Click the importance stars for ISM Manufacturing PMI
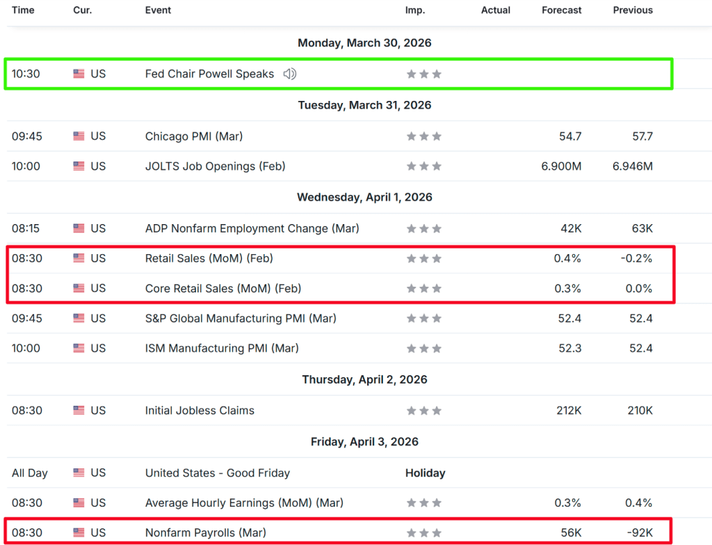The height and width of the screenshot is (545, 712). 424,349
